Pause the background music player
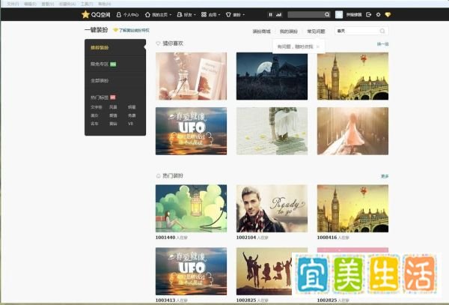Viewport: 449px width, 305px height. (270, 15)
